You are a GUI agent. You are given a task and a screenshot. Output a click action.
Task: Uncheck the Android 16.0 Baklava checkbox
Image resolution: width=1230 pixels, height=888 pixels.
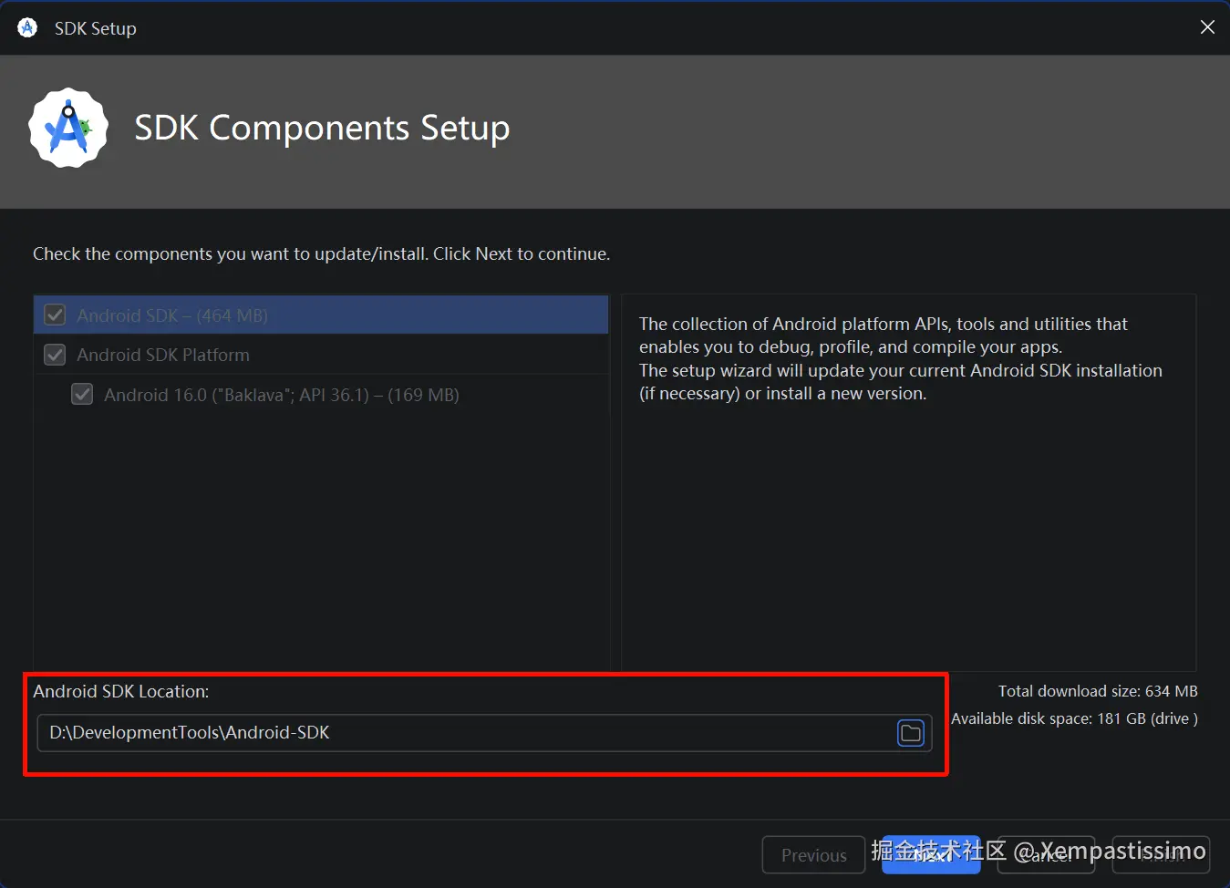(82, 395)
